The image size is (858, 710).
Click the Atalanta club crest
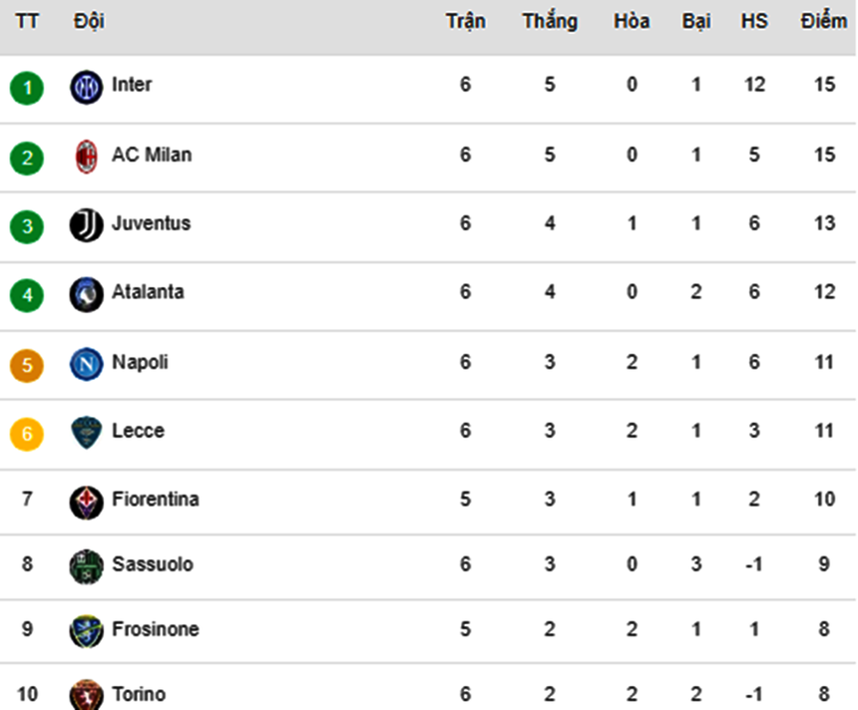[87, 294]
